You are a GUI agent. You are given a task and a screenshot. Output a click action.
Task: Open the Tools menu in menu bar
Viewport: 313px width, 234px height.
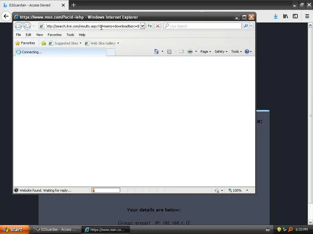coord(70,35)
